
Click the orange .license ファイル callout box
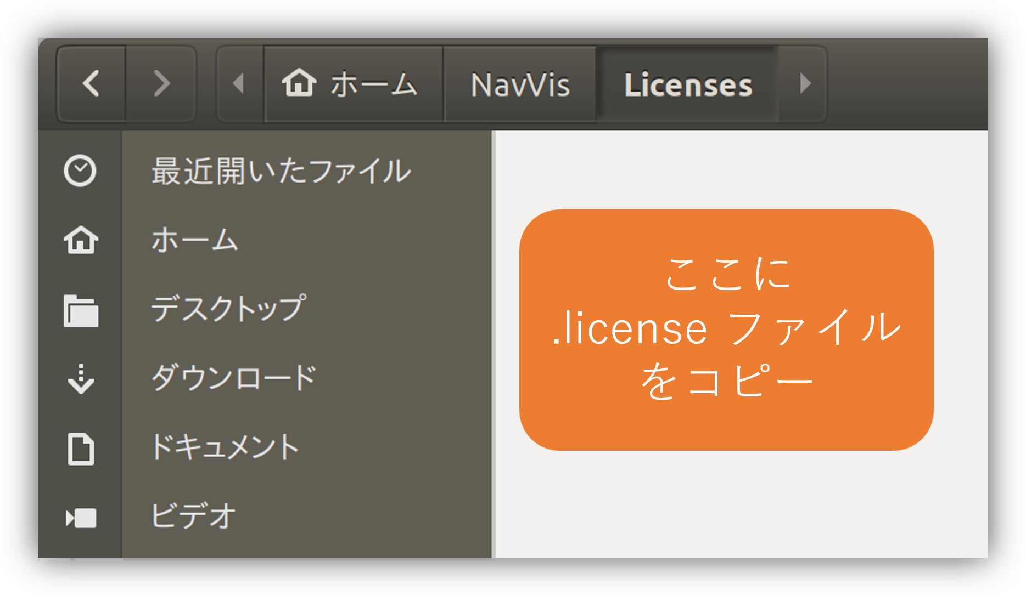726,330
